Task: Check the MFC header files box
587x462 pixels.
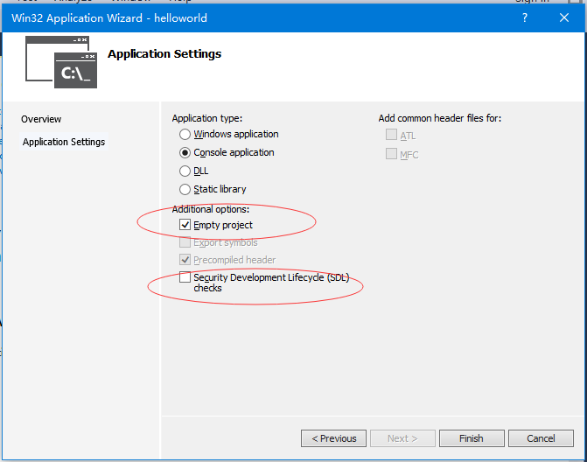Action: [391, 154]
